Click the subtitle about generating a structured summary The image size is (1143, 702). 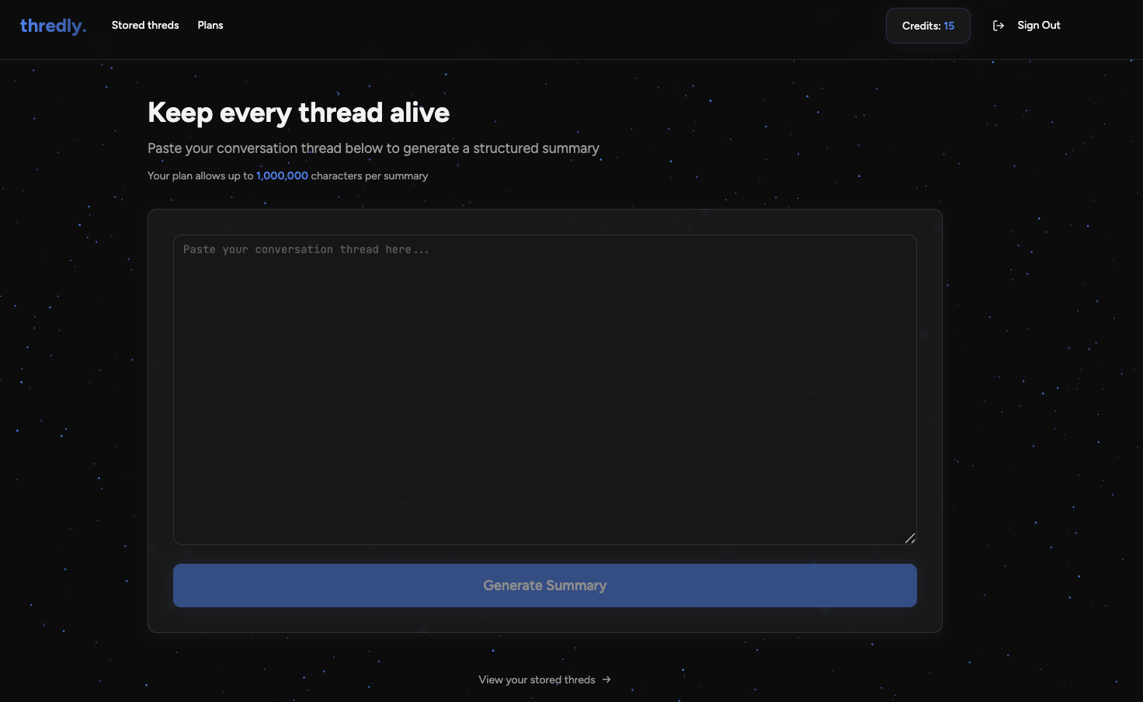373,148
